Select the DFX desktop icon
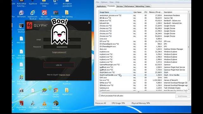This screenshot has width=203, height=114. pos(56,3)
